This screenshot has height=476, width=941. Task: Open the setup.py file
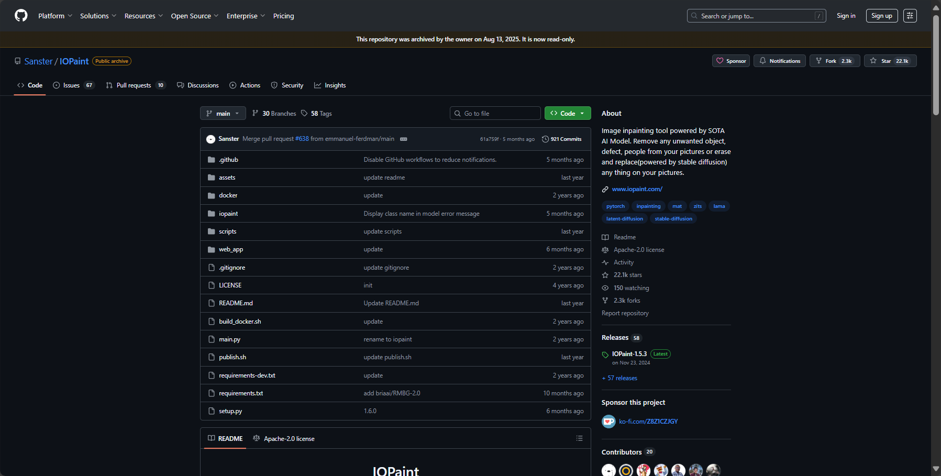[x=230, y=411]
